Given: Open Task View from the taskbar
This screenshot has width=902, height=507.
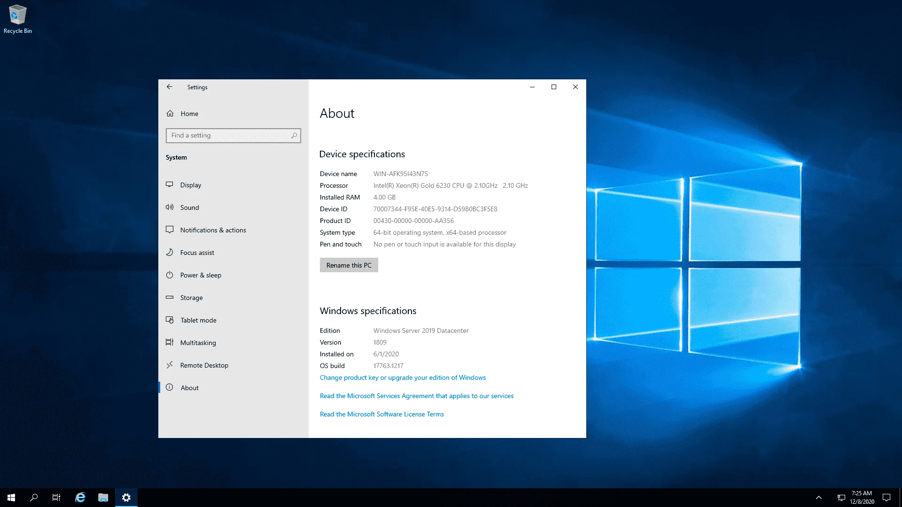Looking at the screenshot, I should 56,498.
